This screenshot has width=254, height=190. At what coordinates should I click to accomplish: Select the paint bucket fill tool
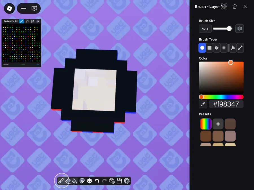75,181
